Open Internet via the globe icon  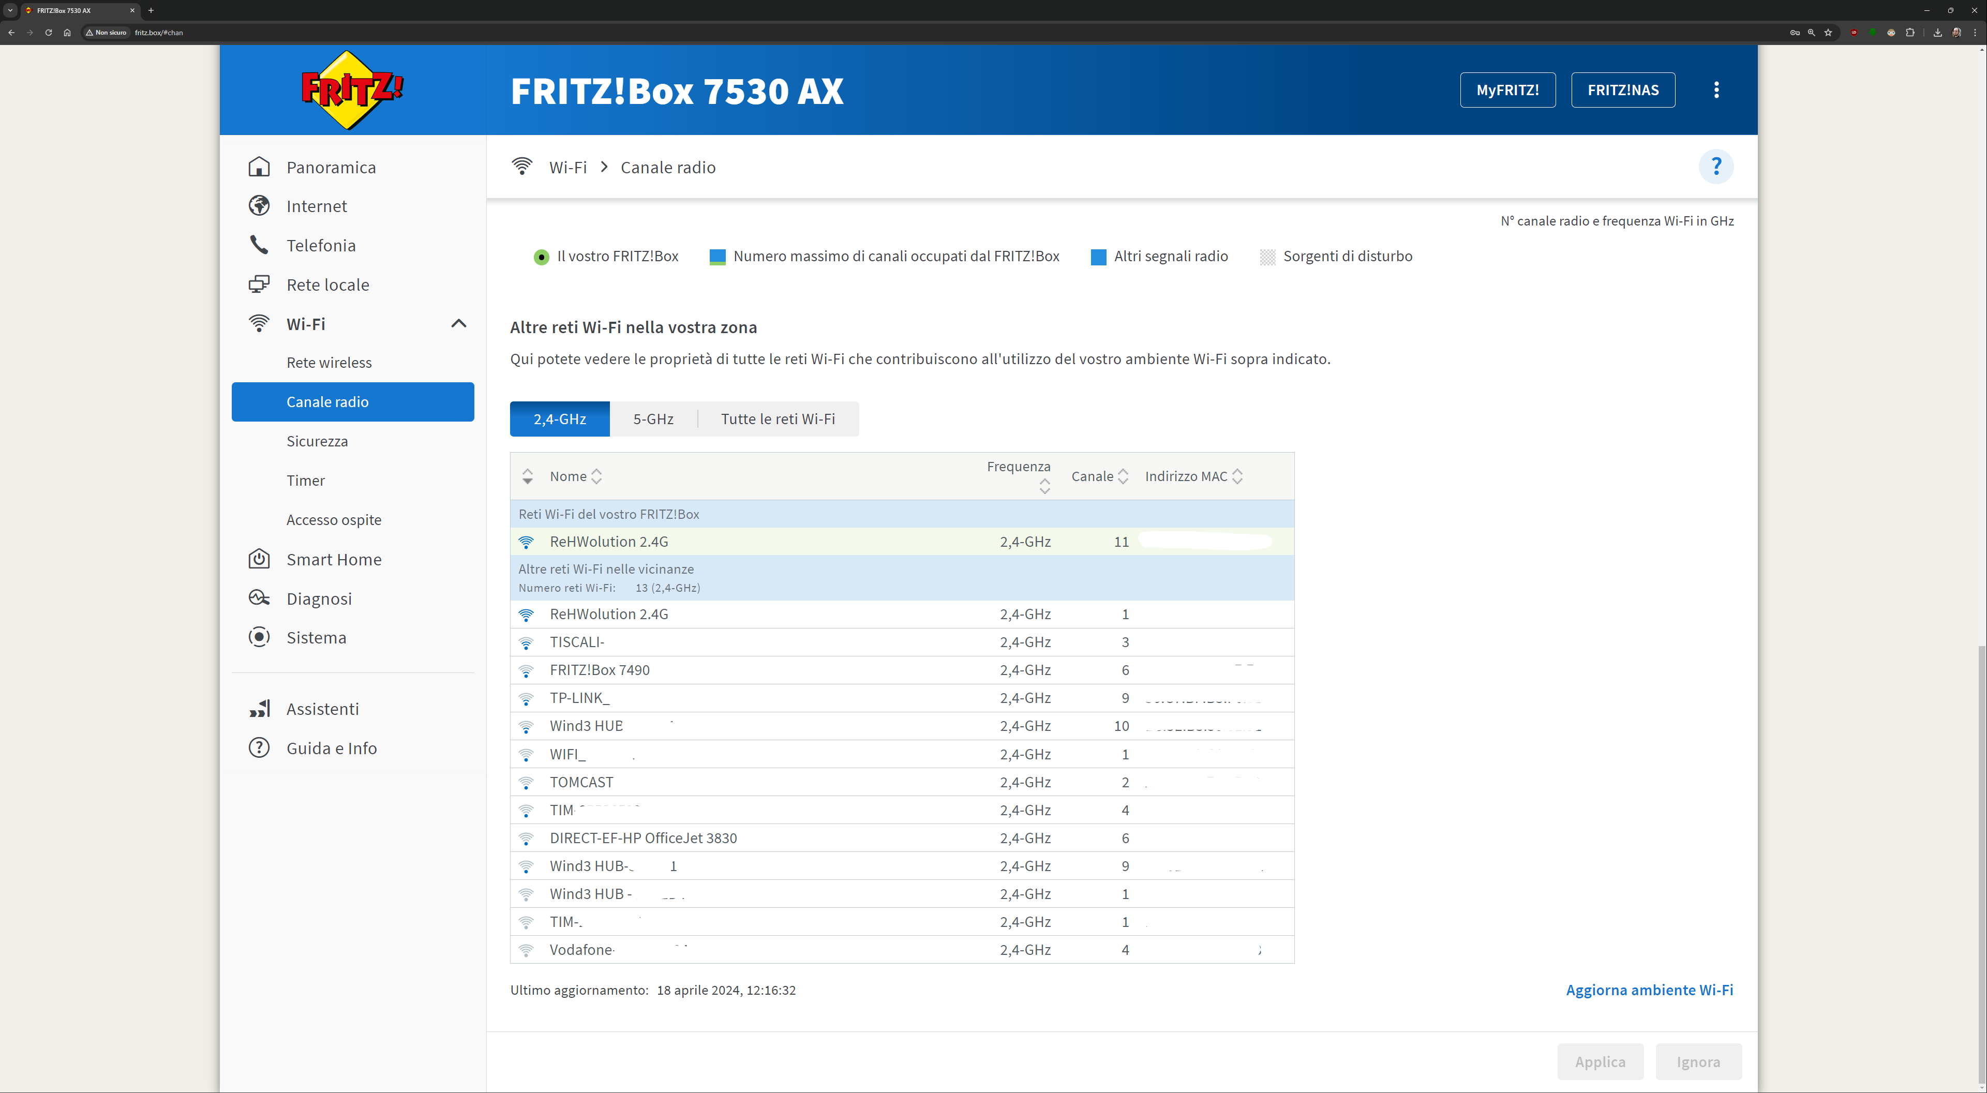(x=259, y=206)
